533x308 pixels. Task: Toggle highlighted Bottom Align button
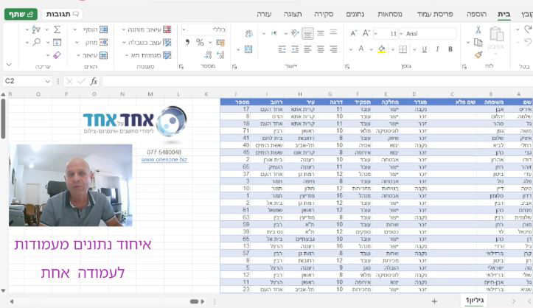click(307, 34)
